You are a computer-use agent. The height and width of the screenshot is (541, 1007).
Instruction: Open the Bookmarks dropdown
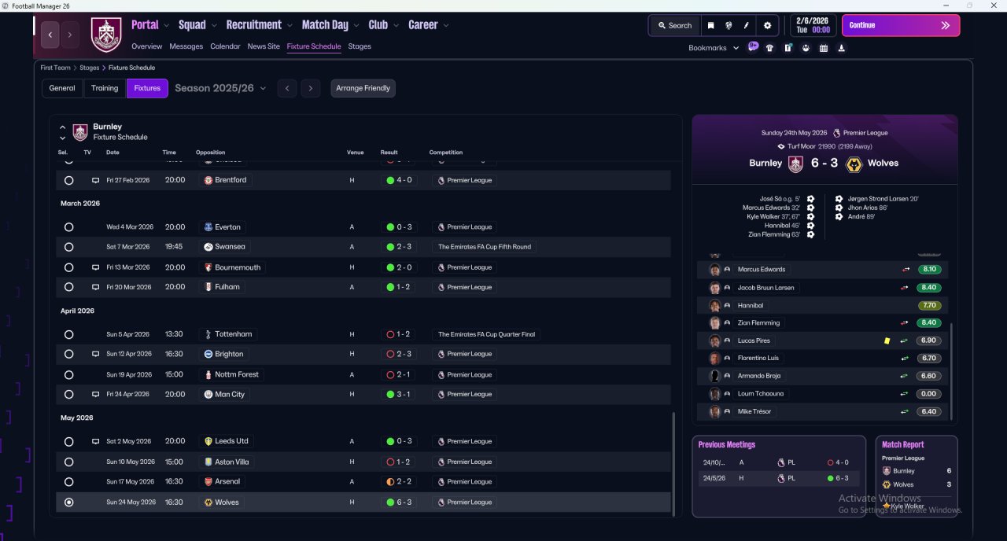pos(714,48)
